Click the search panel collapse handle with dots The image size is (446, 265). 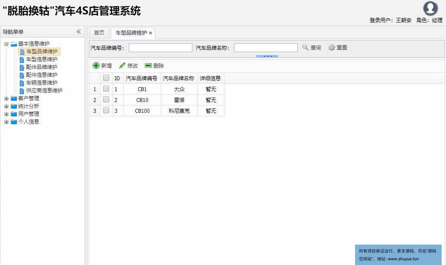(x=267, y=56)
